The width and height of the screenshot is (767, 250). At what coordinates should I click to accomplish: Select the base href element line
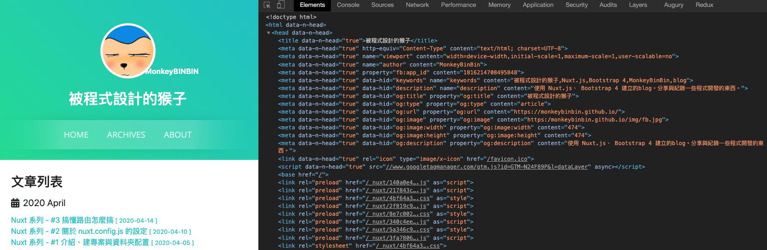[303, 175]
